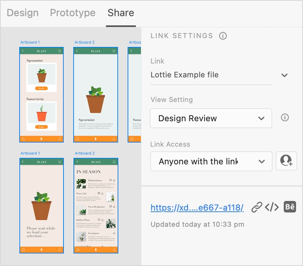The image size is (303, 266).
Task: Click the Link Settings info icon
Action: point(223,36)
